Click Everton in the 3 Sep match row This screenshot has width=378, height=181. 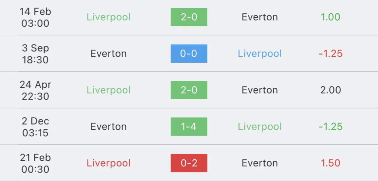click(109, 53)
